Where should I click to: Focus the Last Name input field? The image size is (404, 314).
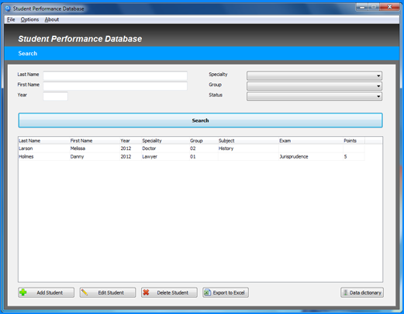click(x=116, y=75)
